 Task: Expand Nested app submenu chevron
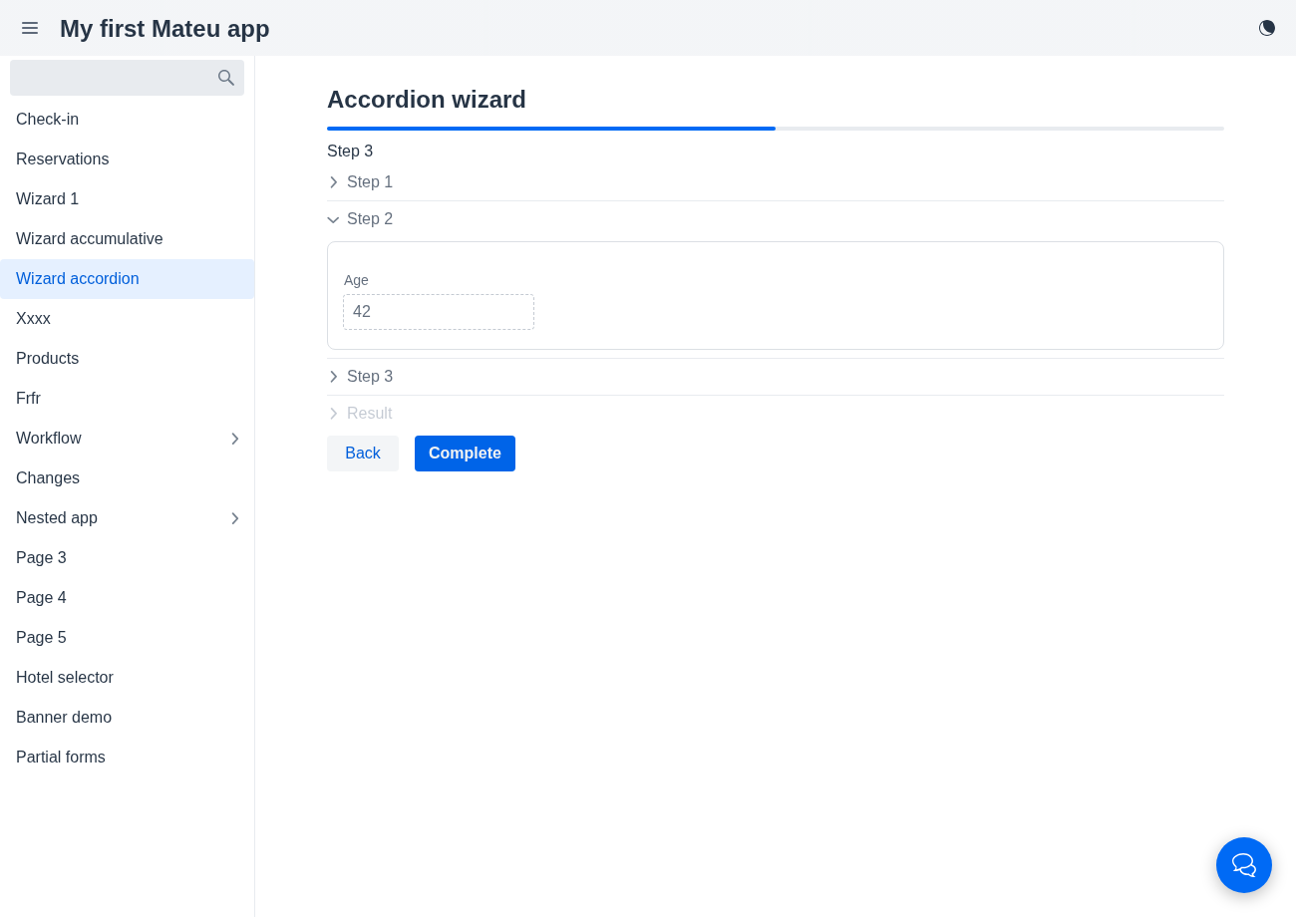click(x=235, y=518)
